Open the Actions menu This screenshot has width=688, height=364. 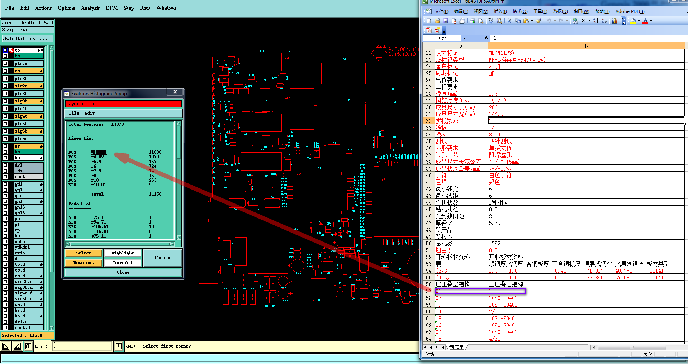click(x=43, y=8)
